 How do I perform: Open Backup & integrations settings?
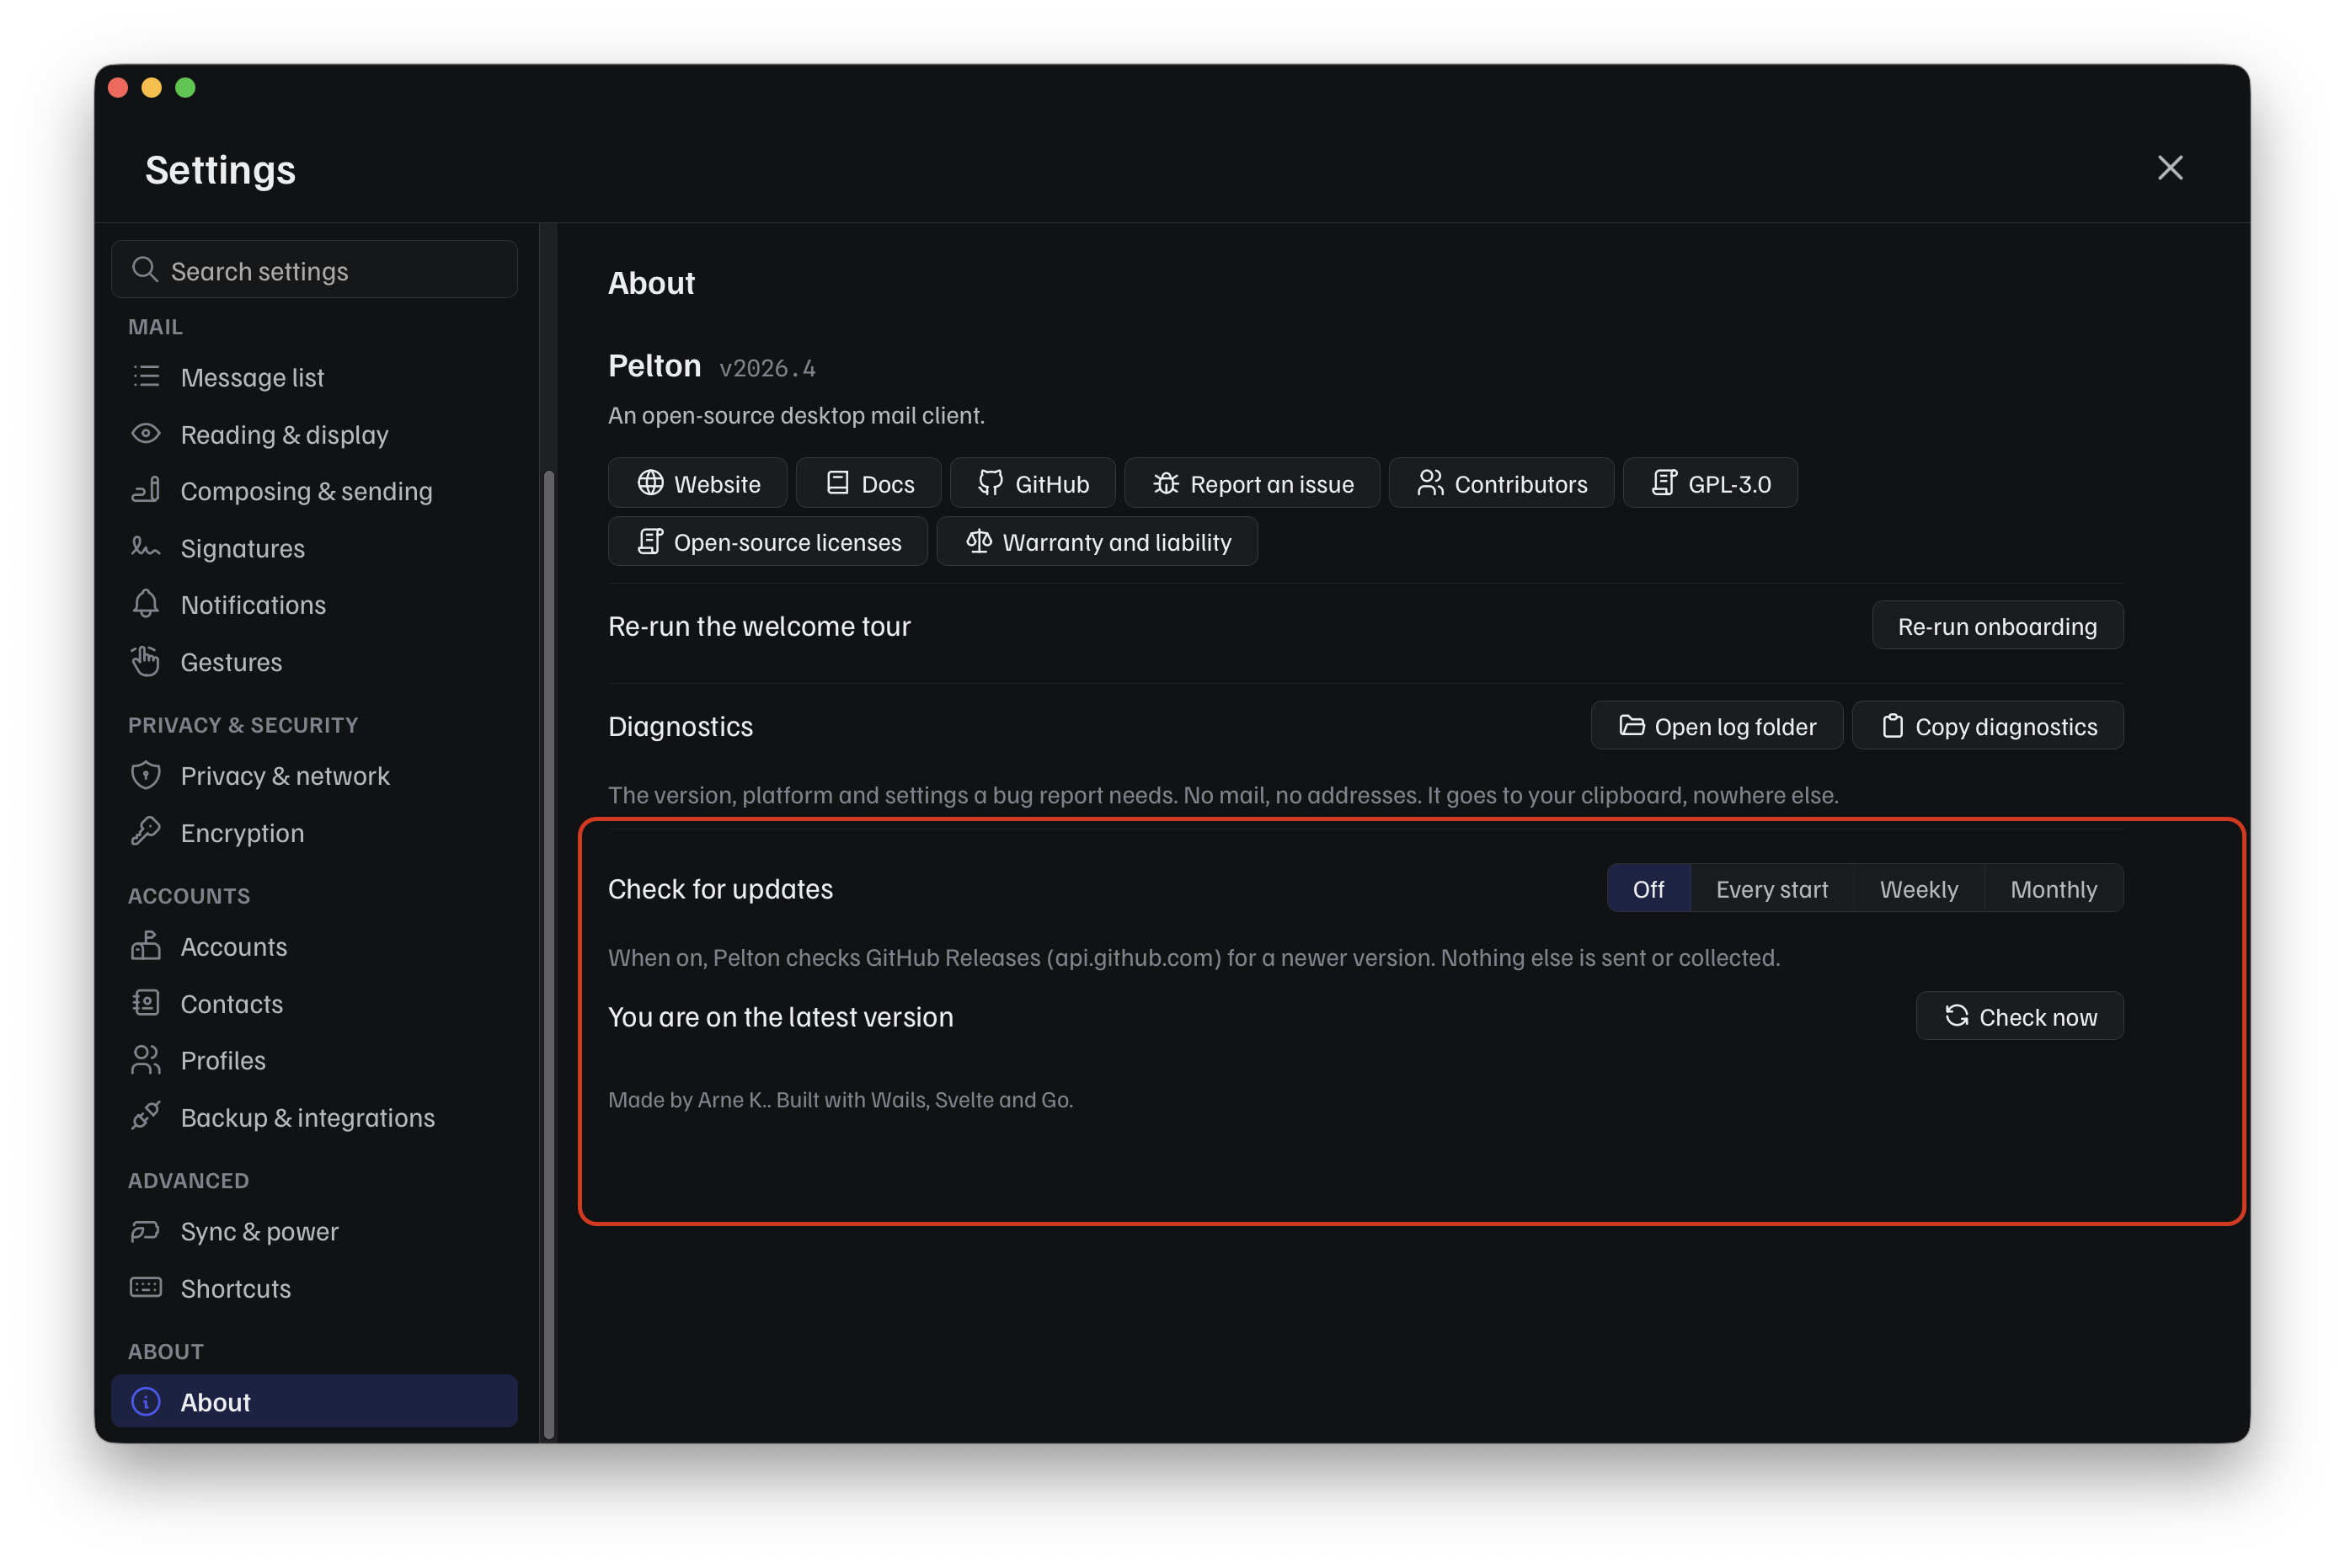click(x=314, y=1117)
